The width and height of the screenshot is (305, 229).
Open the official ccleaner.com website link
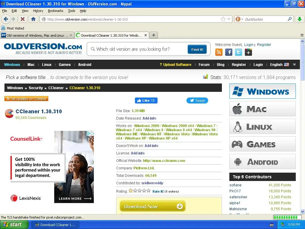(x=164, y=161)
